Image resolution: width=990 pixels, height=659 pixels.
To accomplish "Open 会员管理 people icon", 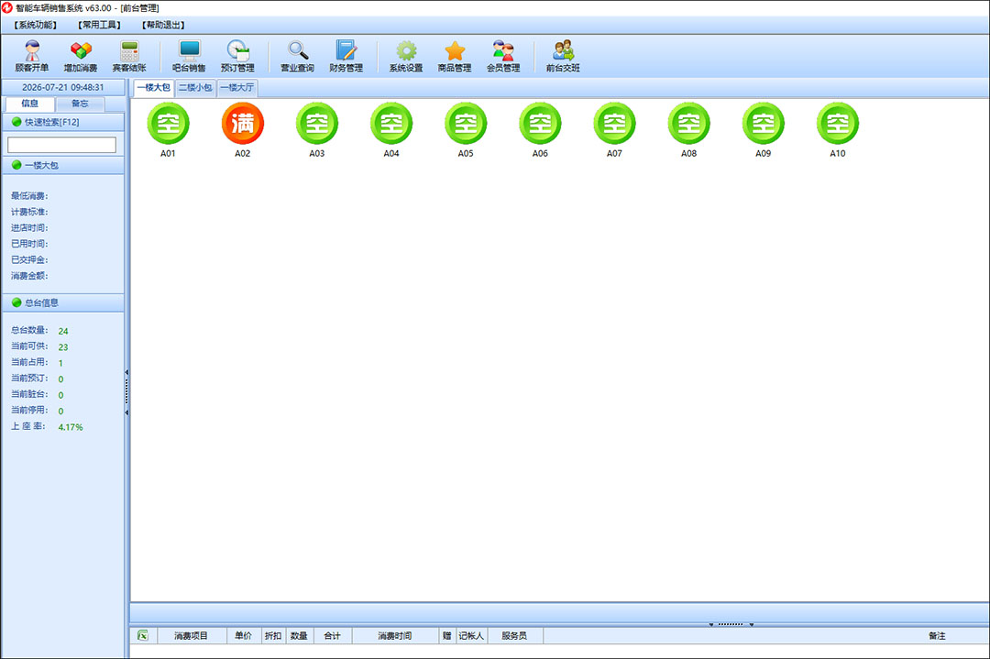I will [x=503, y=56].
